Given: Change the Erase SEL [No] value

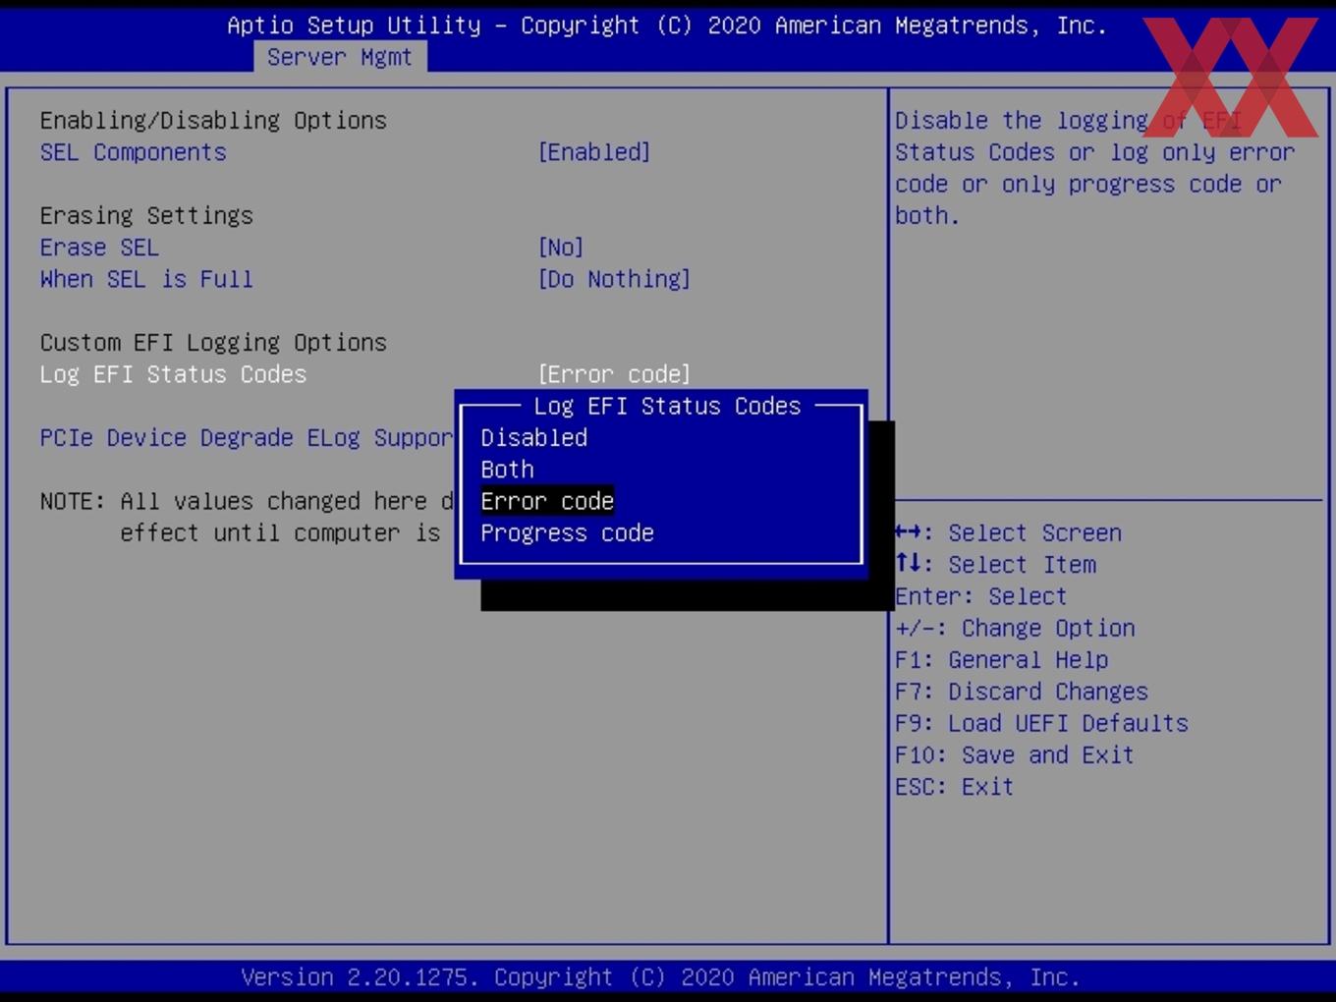Looking at the screenshot, I should pyautogui.click(x=561, y=248).
